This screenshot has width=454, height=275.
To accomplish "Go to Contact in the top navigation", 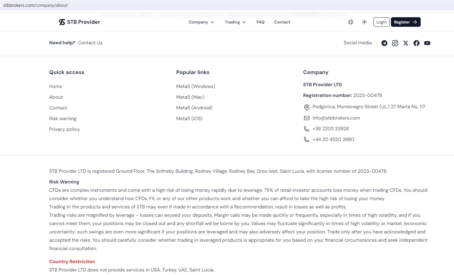I will point(282,22).
